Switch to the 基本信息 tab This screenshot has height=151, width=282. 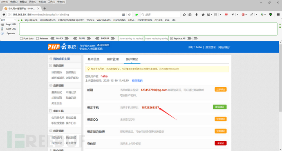pos(94,59)
